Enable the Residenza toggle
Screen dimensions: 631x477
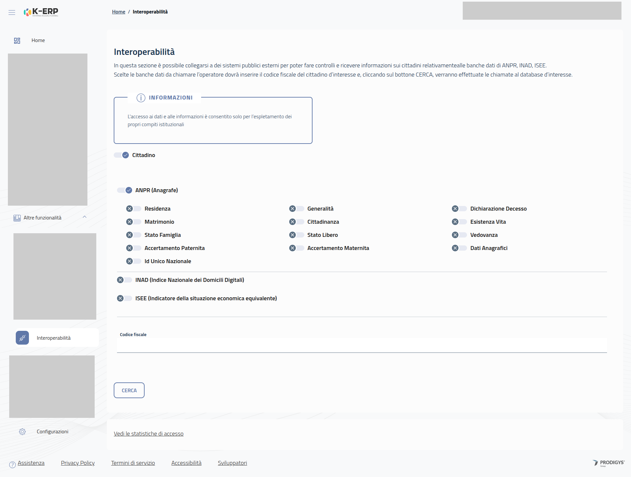click(133, 209)
